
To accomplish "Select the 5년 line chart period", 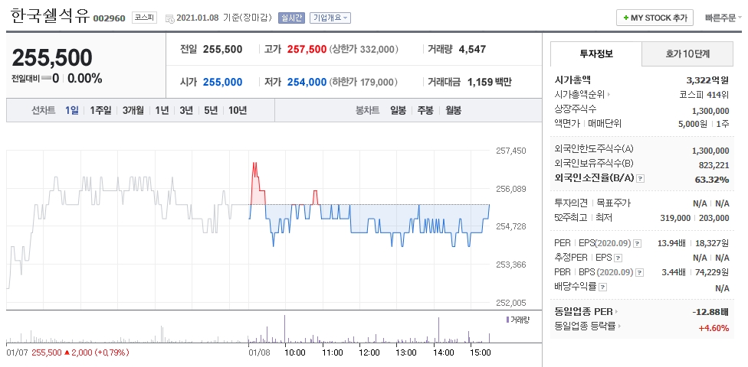I will [x=210, y=110].
